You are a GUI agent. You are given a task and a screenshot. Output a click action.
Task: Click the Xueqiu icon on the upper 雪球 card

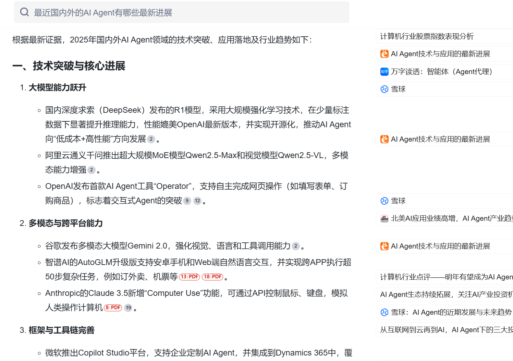coord(384,89)
